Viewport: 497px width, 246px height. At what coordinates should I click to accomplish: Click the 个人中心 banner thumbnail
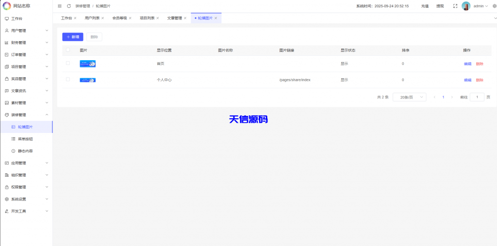(87, 80)
